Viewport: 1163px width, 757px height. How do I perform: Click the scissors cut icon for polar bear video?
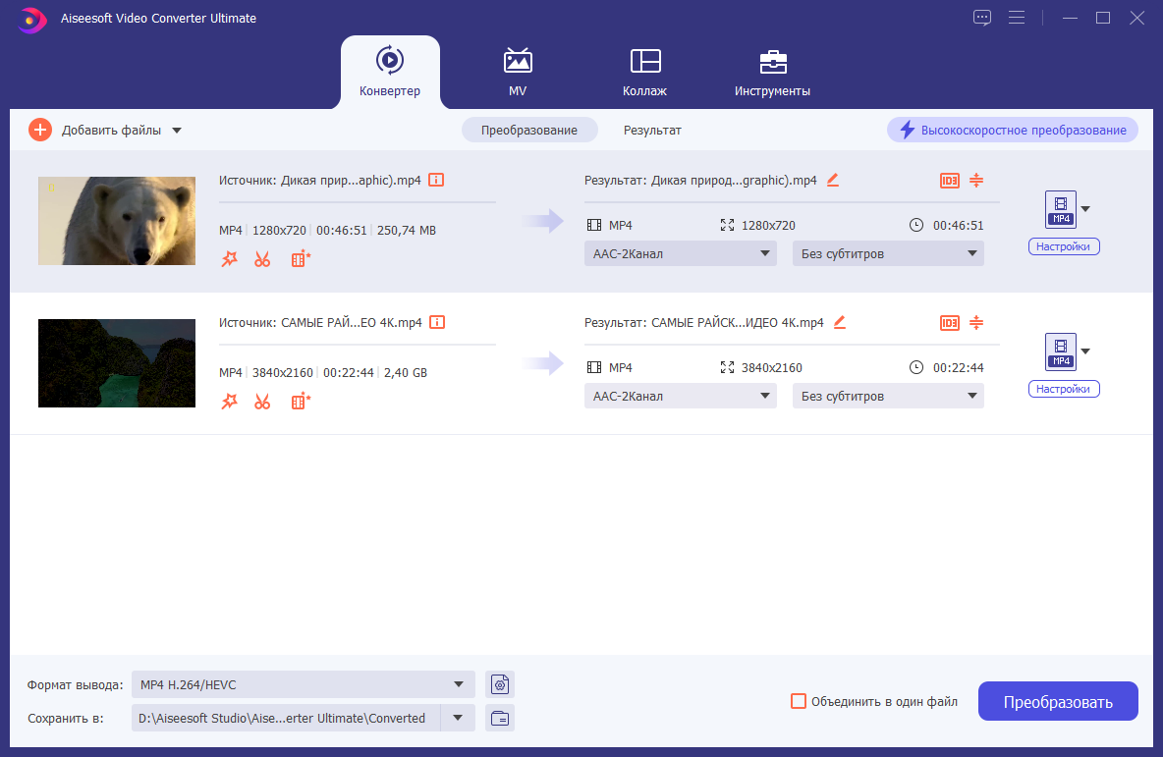[x=262, y=259]
